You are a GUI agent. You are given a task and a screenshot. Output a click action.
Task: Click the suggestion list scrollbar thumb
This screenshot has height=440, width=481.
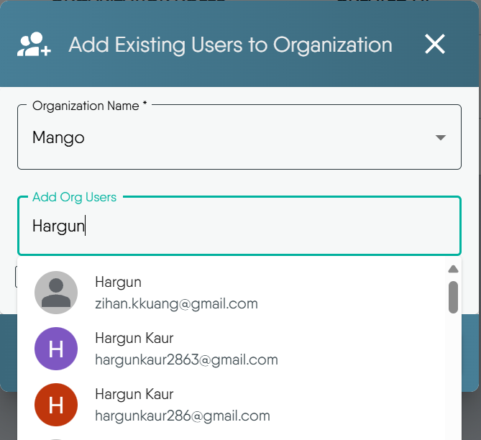(453, 297)
